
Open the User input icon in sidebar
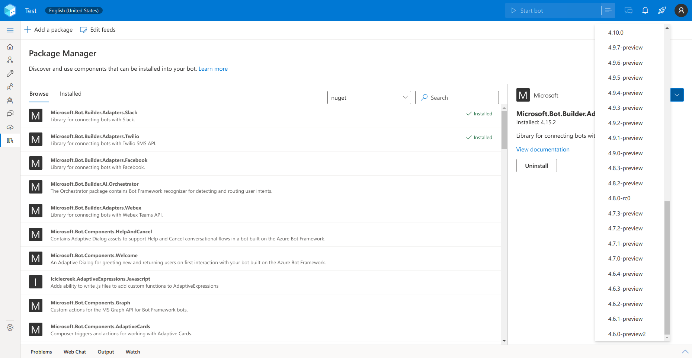[x=10, y=87]
